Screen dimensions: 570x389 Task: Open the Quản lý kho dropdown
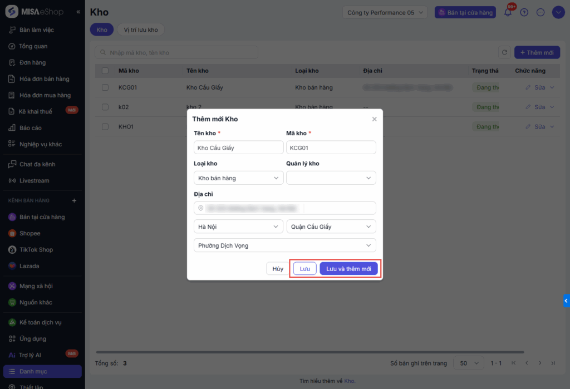(331, 178)
